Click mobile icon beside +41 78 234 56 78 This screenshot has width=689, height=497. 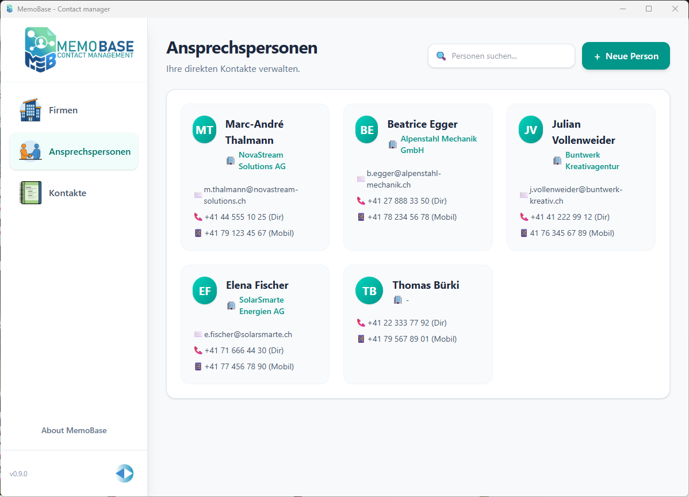pos(361,217)
